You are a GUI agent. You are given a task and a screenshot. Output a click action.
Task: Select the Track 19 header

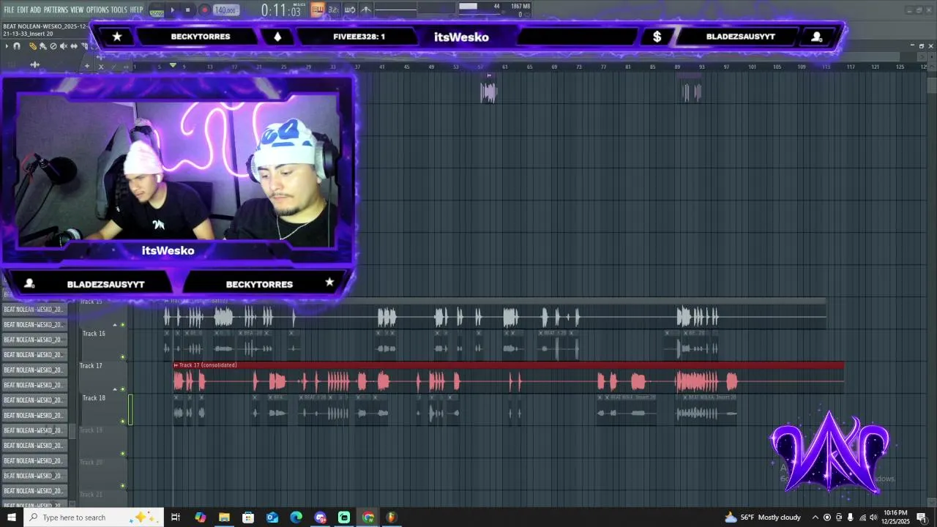[103, 441]
